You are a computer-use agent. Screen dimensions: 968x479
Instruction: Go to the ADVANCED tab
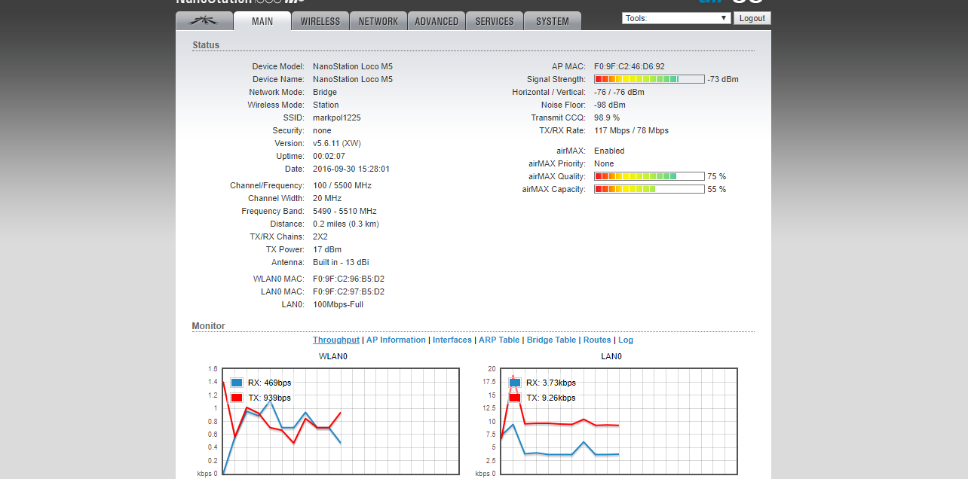437,21
